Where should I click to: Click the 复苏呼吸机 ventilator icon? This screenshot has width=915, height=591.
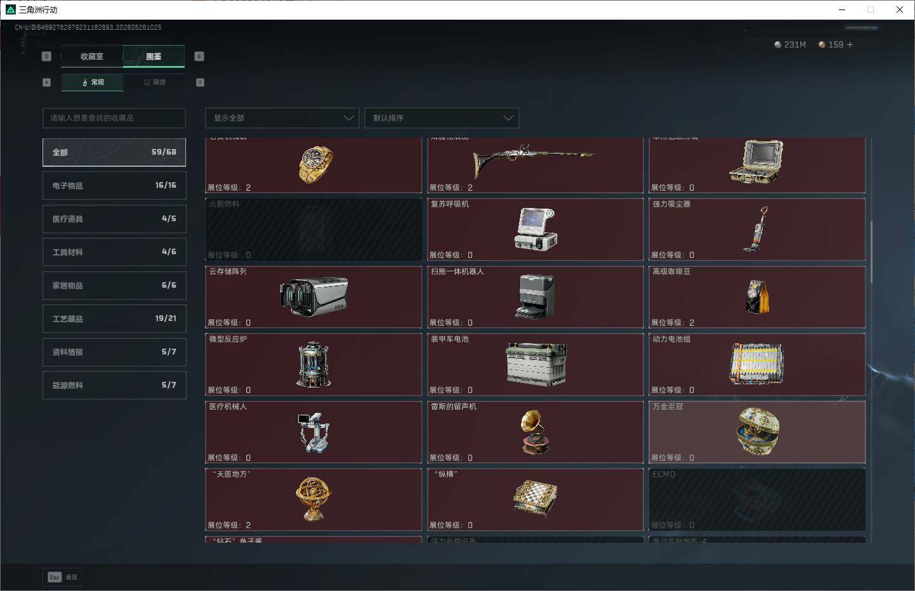536,229
